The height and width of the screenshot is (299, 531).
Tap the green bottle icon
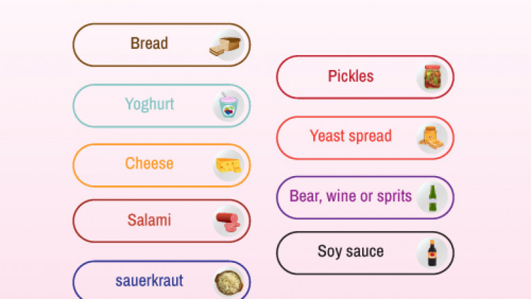coord(432,197)
